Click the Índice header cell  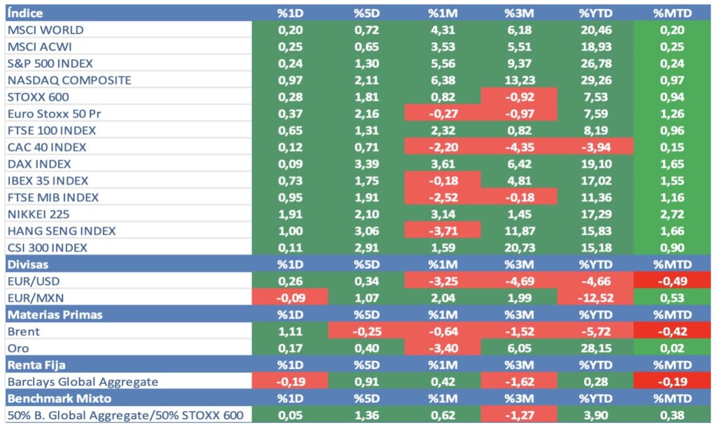[25, 13]
